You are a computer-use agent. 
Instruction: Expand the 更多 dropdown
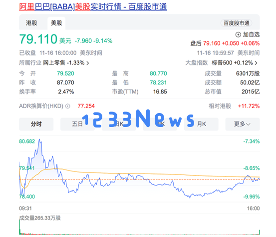(x=243, y=124)
